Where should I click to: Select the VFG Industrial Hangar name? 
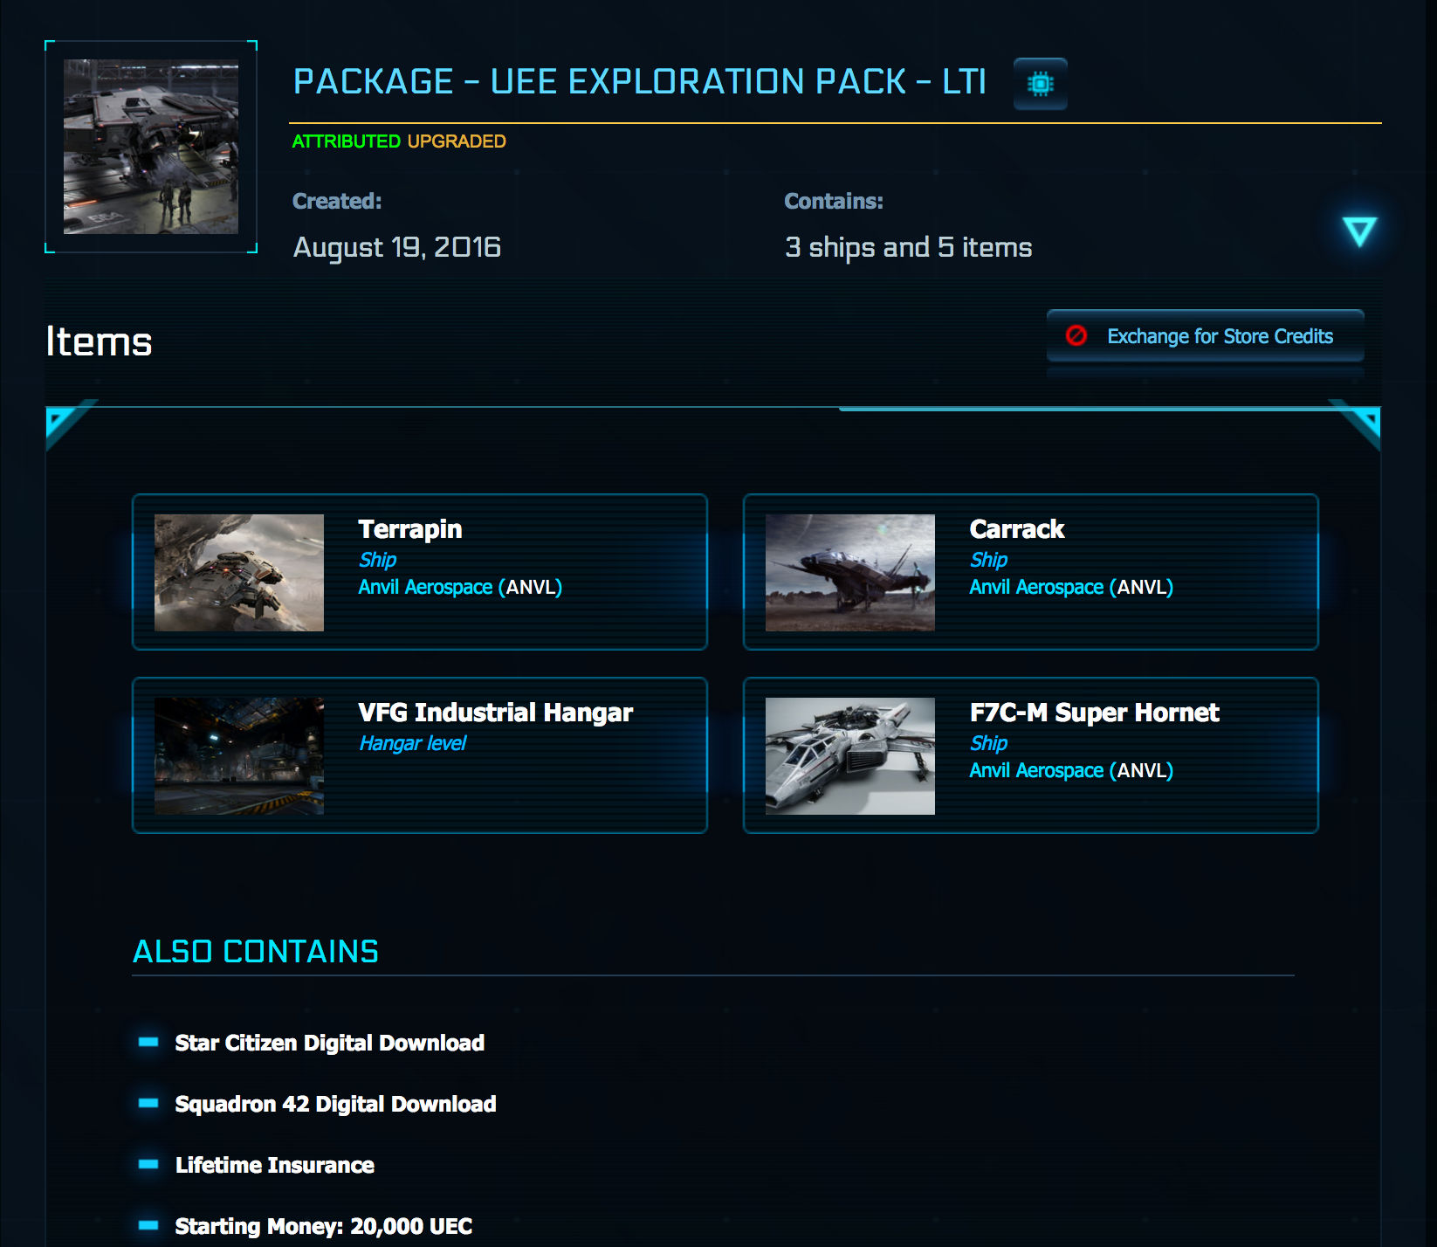tap(495, 713)
